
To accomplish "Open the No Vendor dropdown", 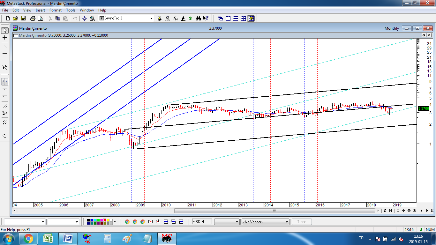I will (x=287, y=222).
